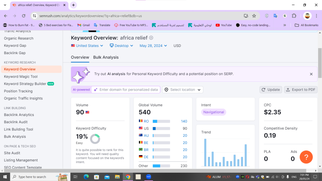Open the Keyword Magic Tool
This screenshot has width=322, height=181.
point(21,76)
